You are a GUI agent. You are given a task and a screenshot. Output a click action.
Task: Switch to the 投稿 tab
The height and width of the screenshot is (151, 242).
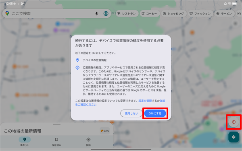(x=88, y=142)
